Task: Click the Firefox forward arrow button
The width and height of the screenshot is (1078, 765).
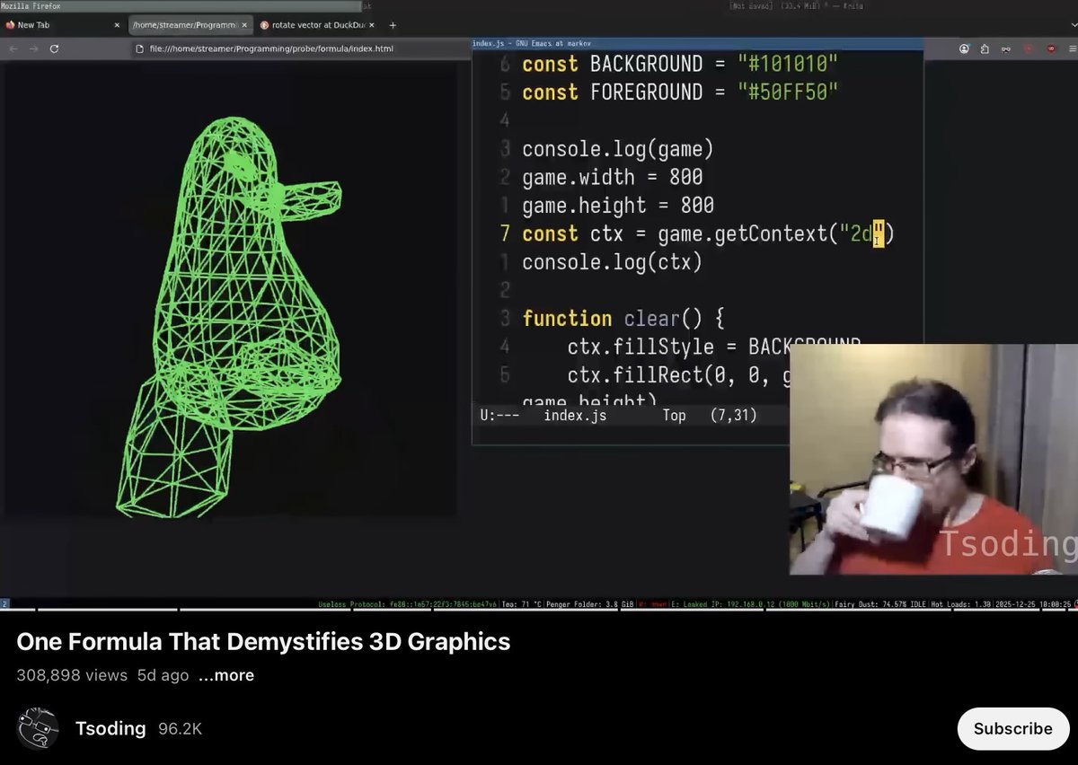Action: 33,48
